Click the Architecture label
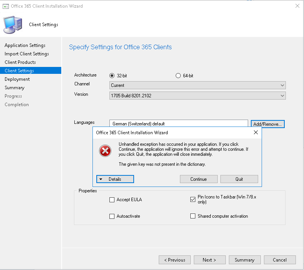304x270 pixels. pyautogui.click(x=85, y=75)
